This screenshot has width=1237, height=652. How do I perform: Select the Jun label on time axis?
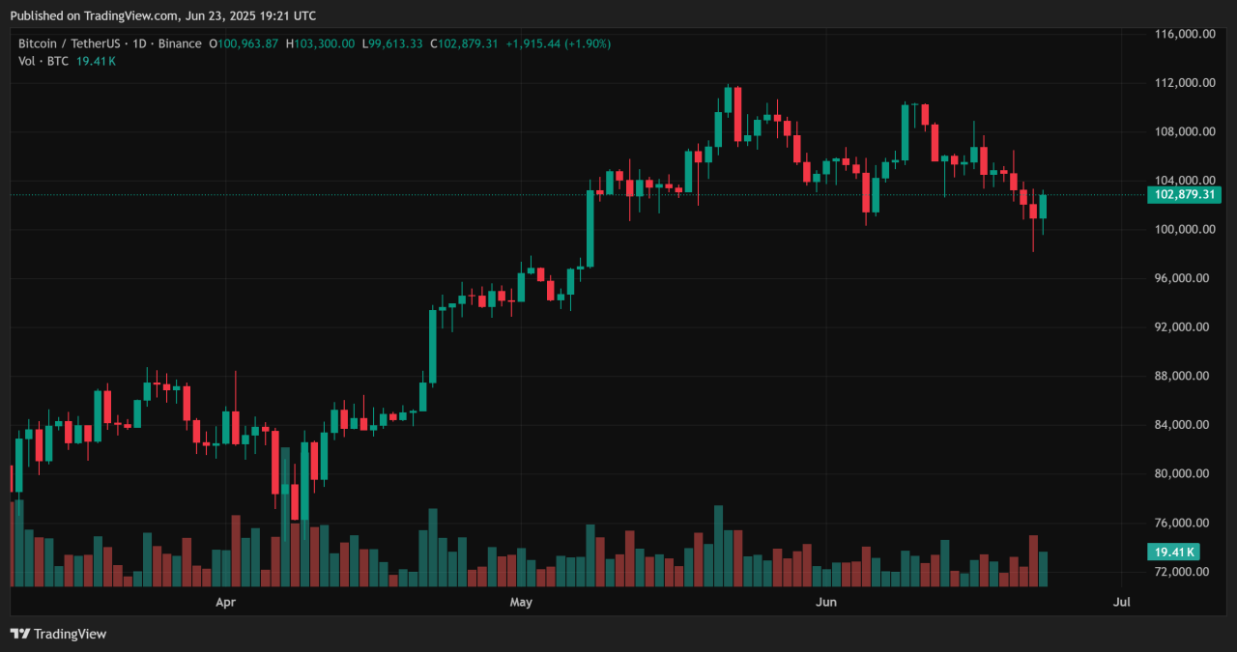tap(826, 603)
